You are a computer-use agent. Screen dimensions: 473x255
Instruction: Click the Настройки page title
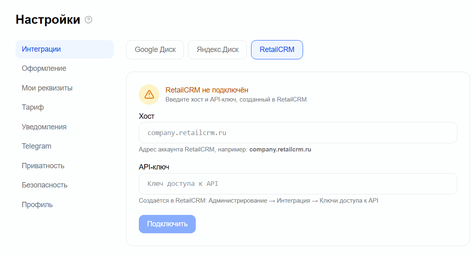48,20
